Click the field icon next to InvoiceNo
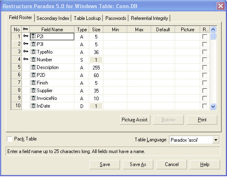 (33, 98)
